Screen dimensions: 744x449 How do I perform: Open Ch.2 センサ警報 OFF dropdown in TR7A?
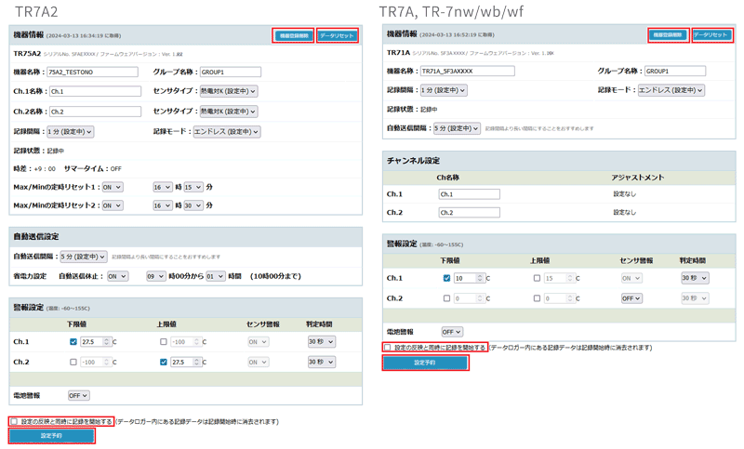pyautogui.click(x=632, y=298)
